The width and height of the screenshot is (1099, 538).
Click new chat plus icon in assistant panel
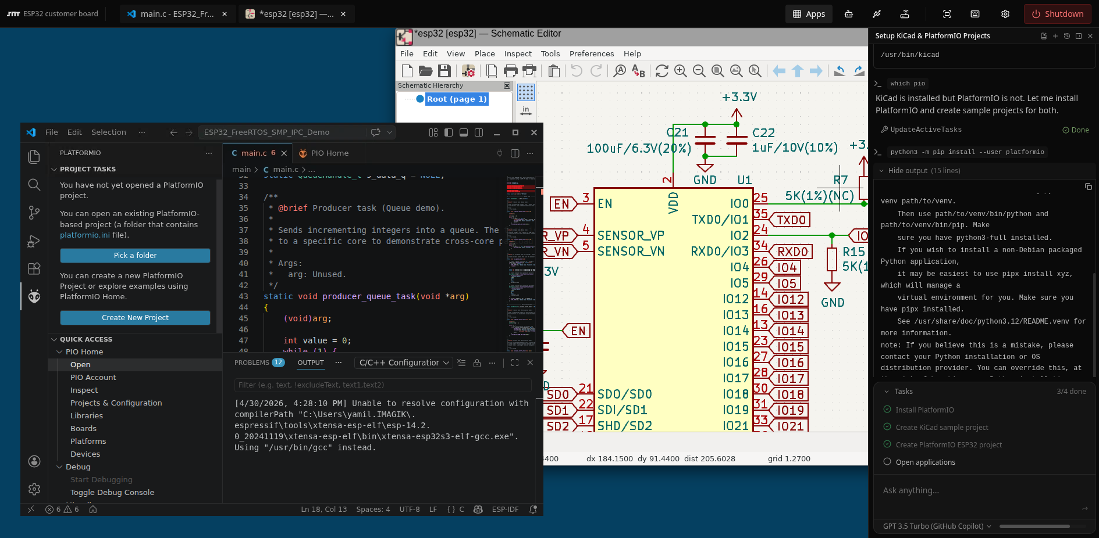[1055, 36]
